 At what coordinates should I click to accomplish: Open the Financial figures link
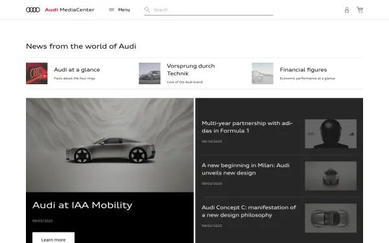[303, 70]
